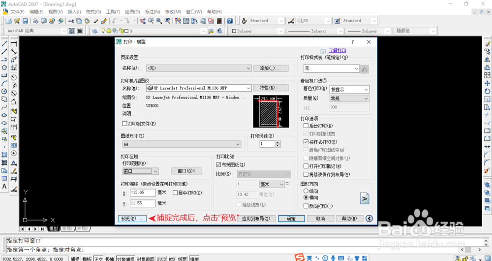Click the Pan realtime hand icon
This screenshot has width=492, height=261.
(143, 21)
